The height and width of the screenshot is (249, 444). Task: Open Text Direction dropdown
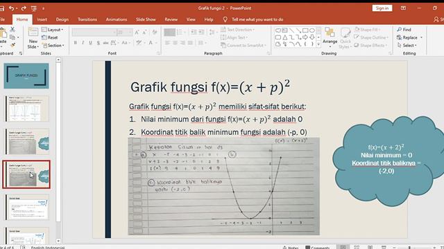(238, 30)
